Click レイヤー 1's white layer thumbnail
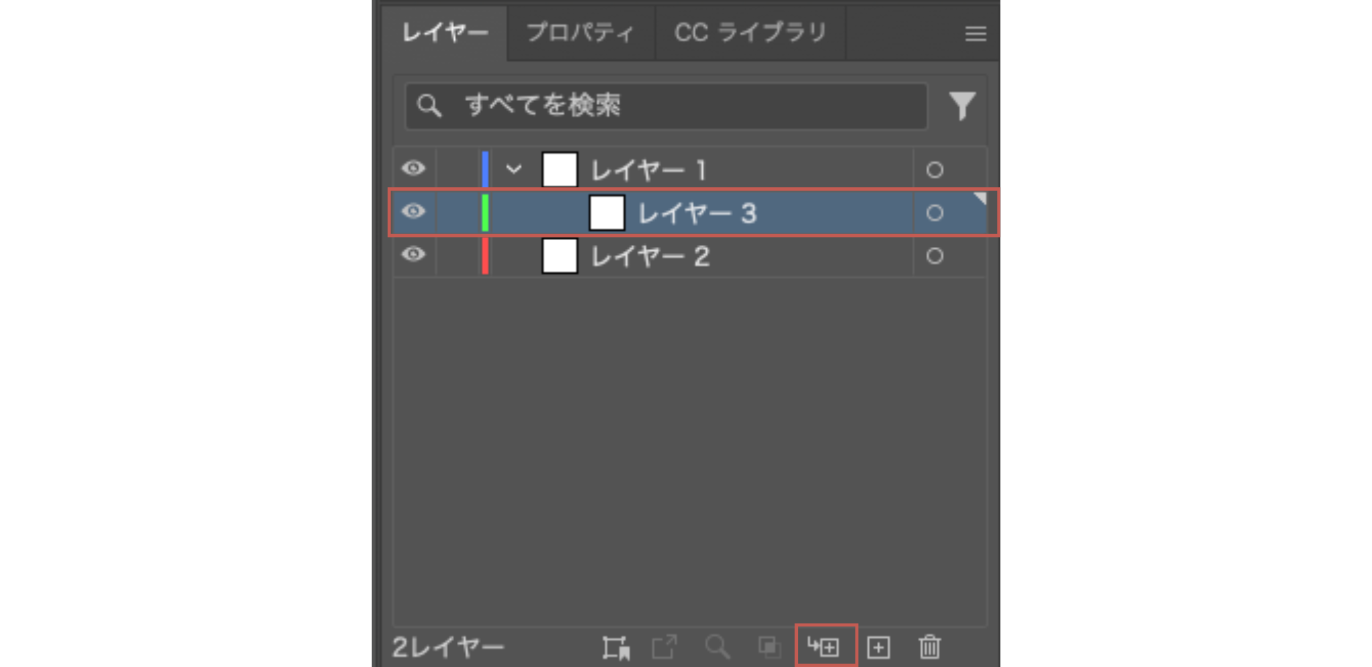The image size is (1372, 667). 559,169
